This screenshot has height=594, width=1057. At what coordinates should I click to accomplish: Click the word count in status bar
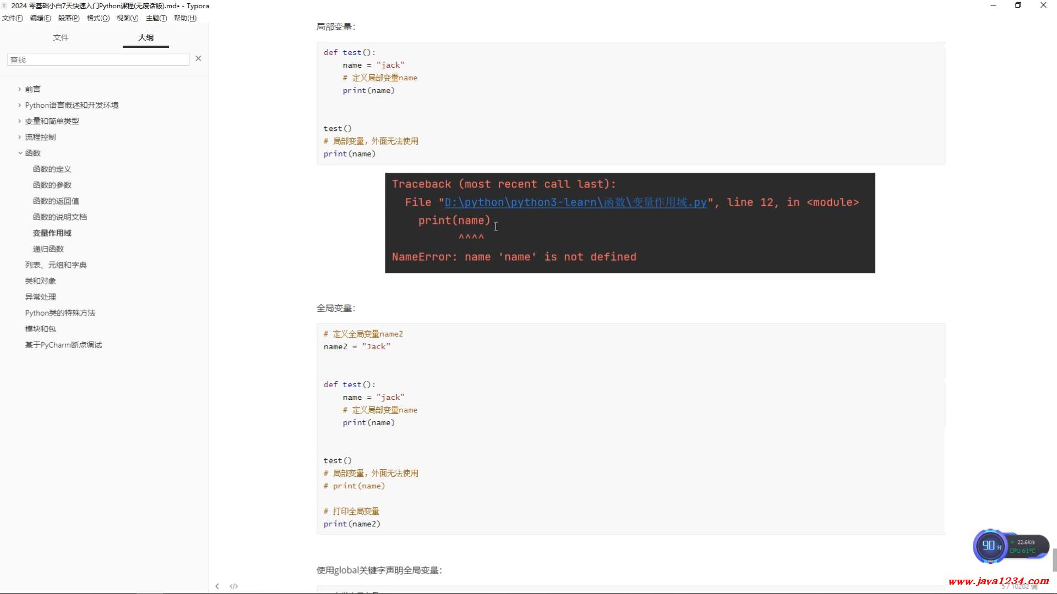pos(1019,587)
